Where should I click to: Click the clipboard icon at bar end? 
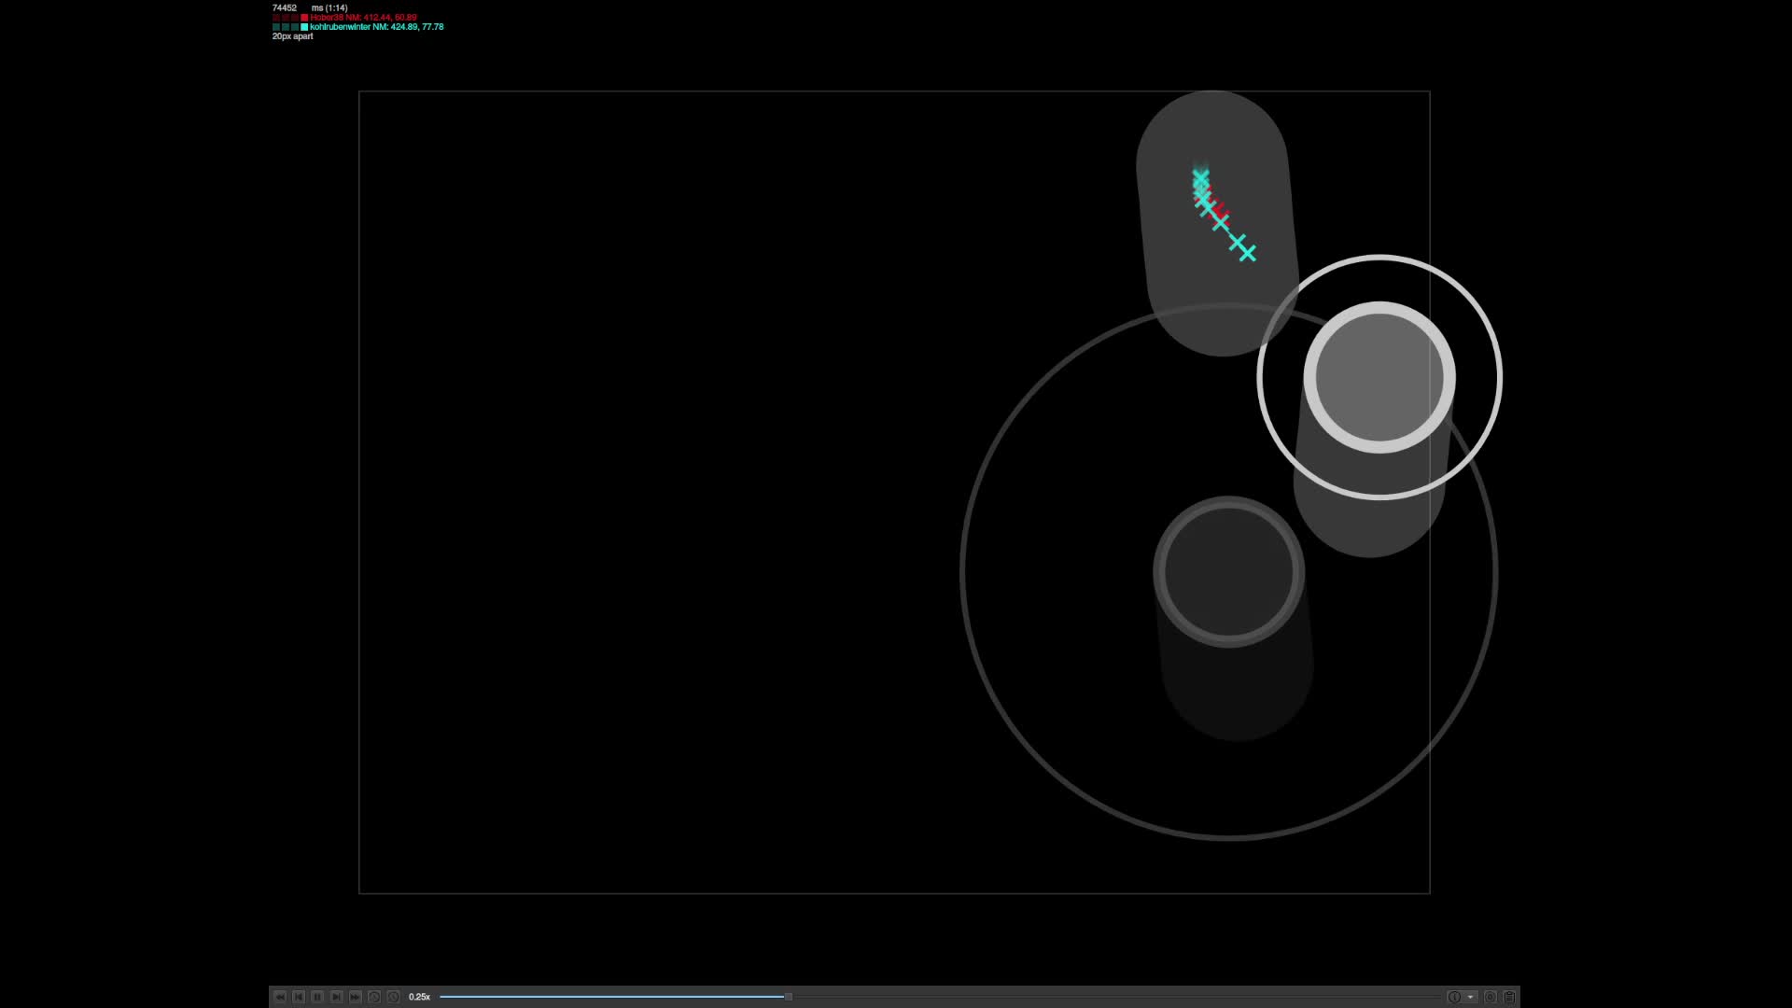(x=1509, y=997)
